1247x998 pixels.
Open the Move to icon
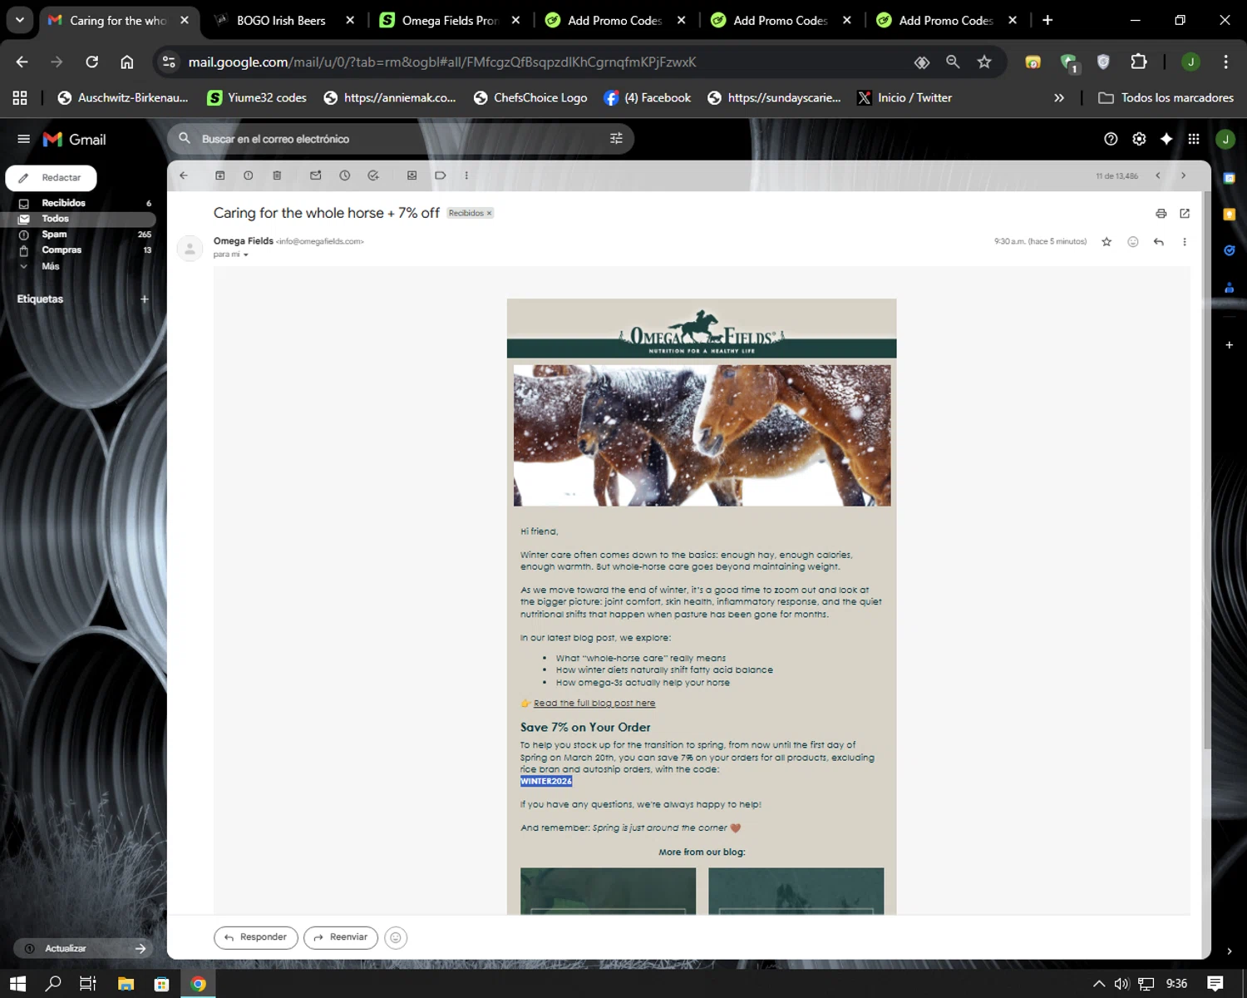[x=412, y=175]
